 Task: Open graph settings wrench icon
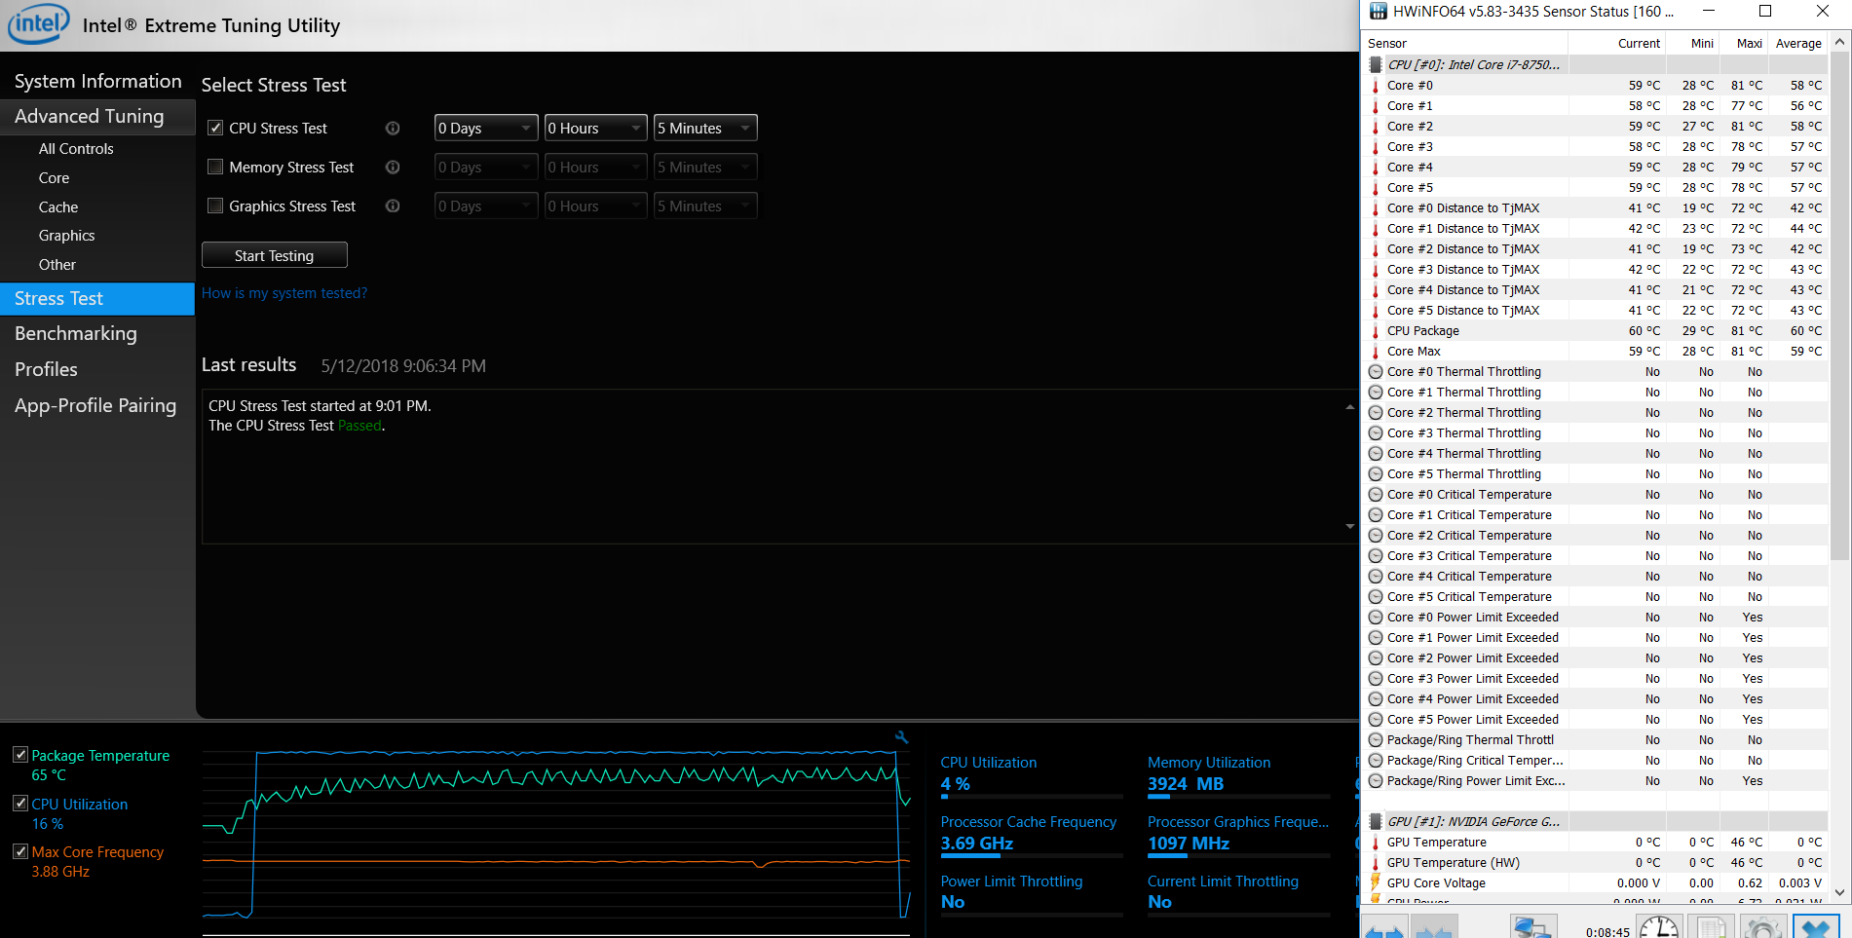[x=901, y=737]
